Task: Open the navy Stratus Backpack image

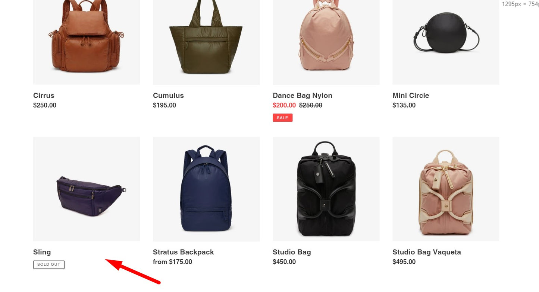Action: tap(206, 189)
